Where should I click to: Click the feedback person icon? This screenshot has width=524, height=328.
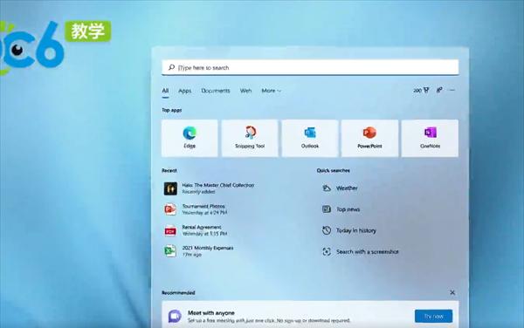tap(439, 90)
